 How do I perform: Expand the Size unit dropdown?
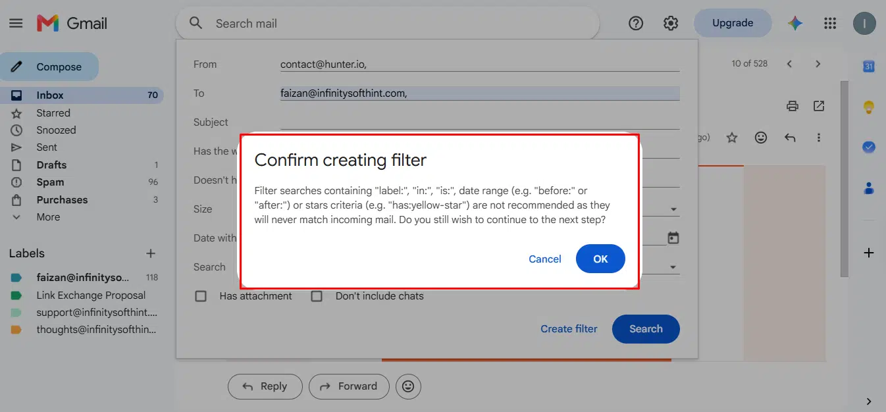[673, 210]
